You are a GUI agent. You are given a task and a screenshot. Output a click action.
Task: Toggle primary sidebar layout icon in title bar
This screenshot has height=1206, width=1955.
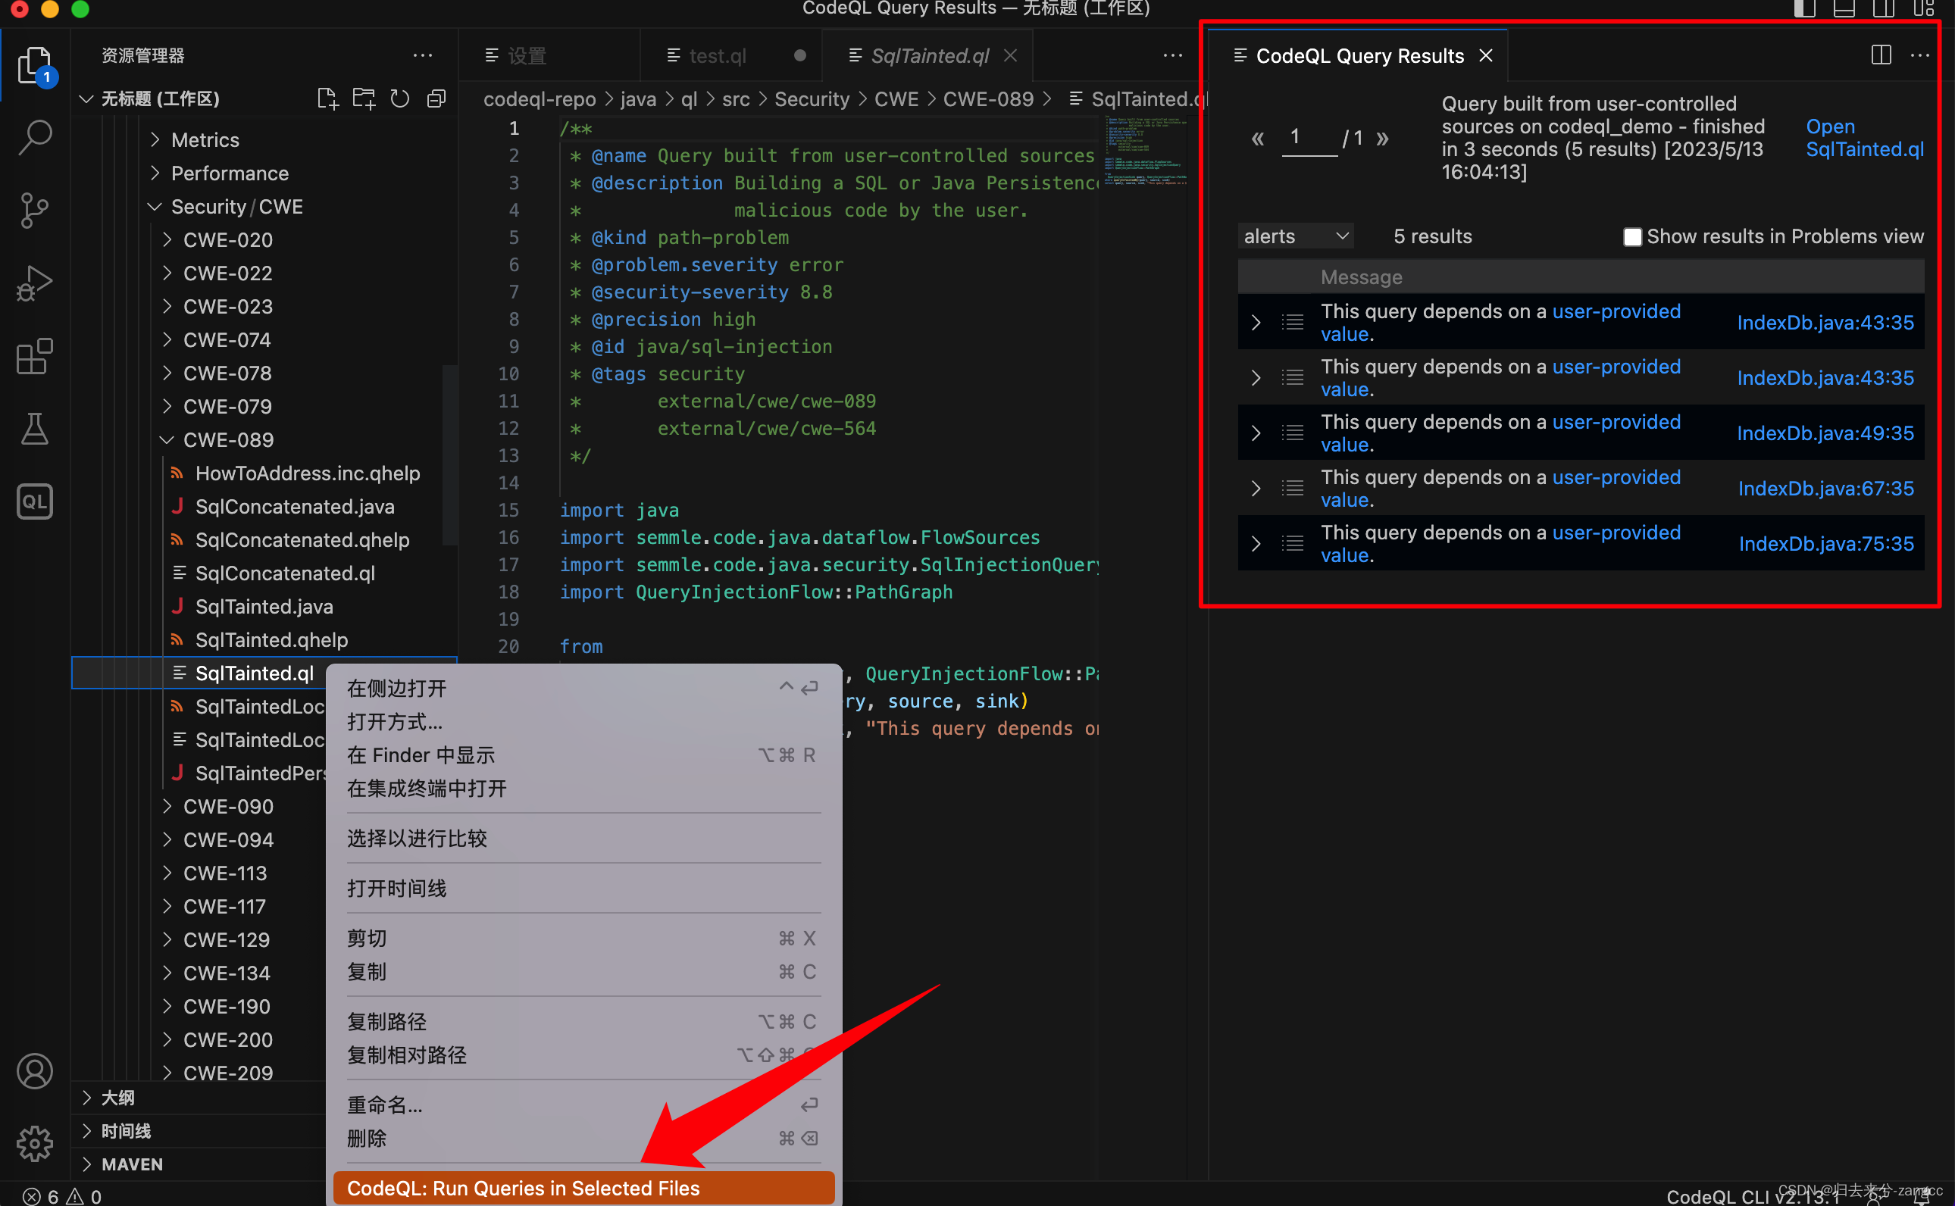1803,9
